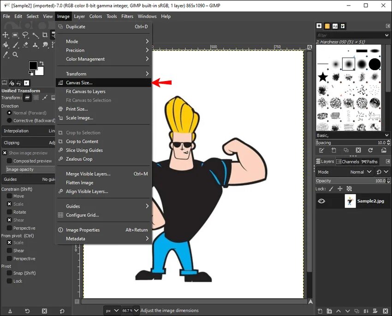Select the Rectangle Select tool
Screen dimensions: 392x316
(x=15, y=35)
